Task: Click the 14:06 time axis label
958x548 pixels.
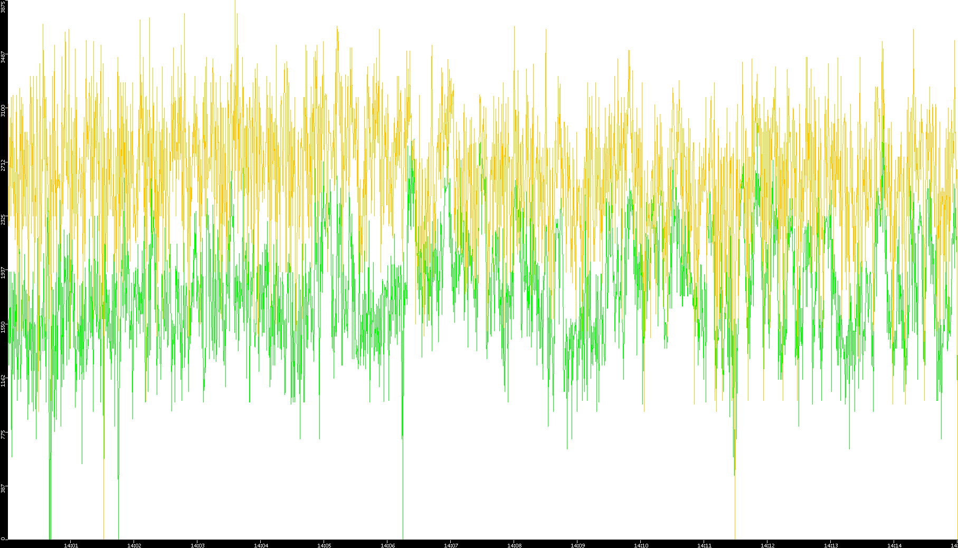Action: click(387, 545)
